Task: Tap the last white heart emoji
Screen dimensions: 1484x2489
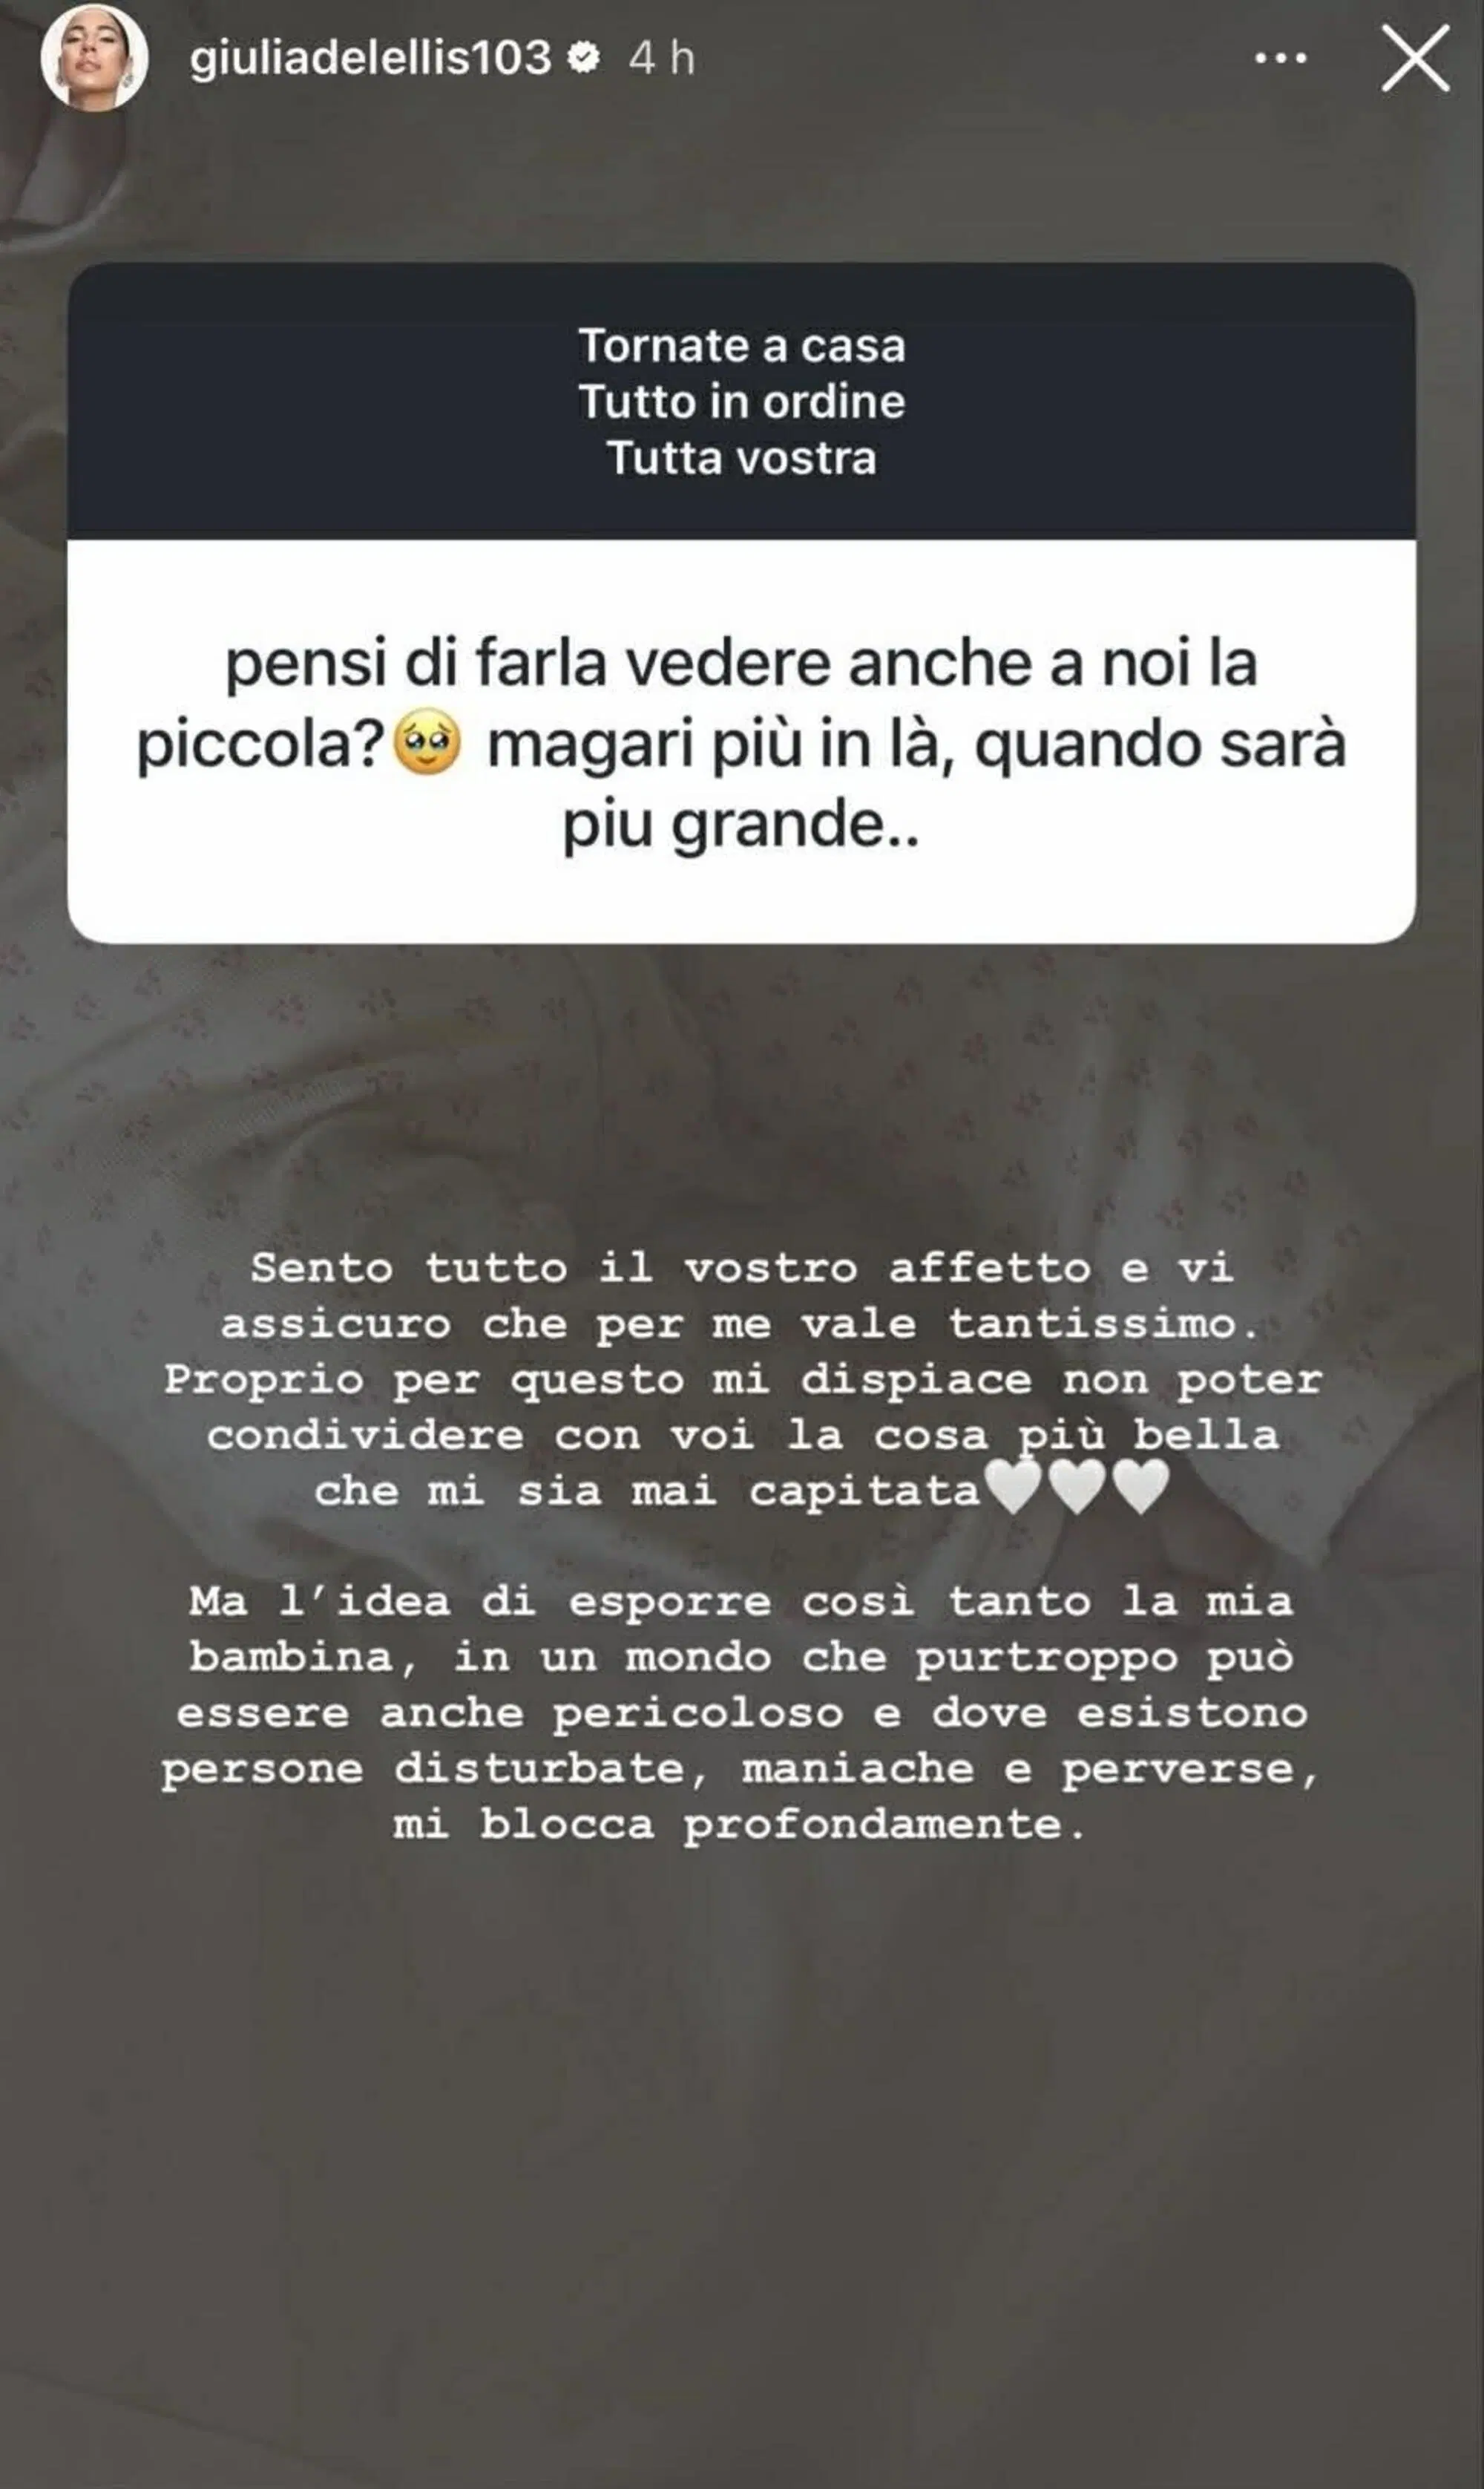Action: (1140, 1488)
